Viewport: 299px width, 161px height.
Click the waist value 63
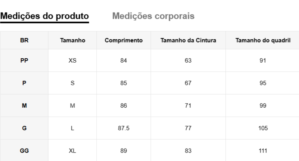click(188, 61)
